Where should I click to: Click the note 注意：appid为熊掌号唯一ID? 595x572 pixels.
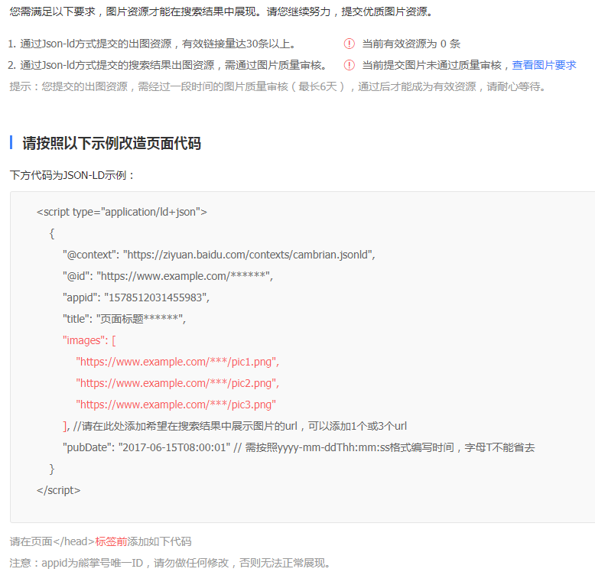click(76, 563)
